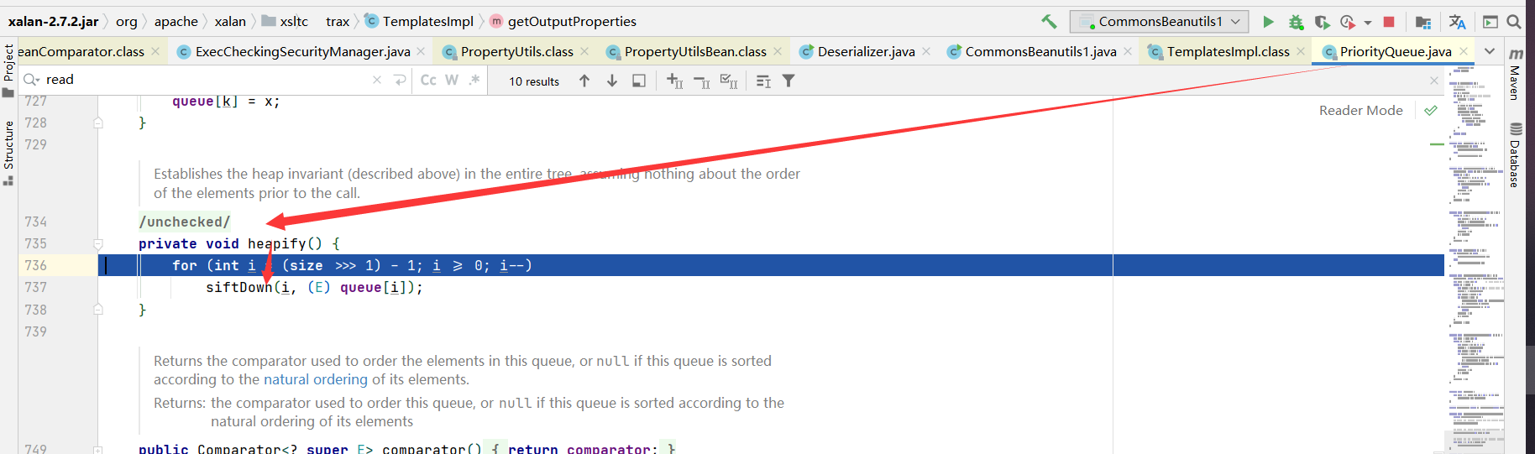Click the apache breadcrumb segment
Viewport: 1535px width, 454px height.
click(x=176, y=22)
